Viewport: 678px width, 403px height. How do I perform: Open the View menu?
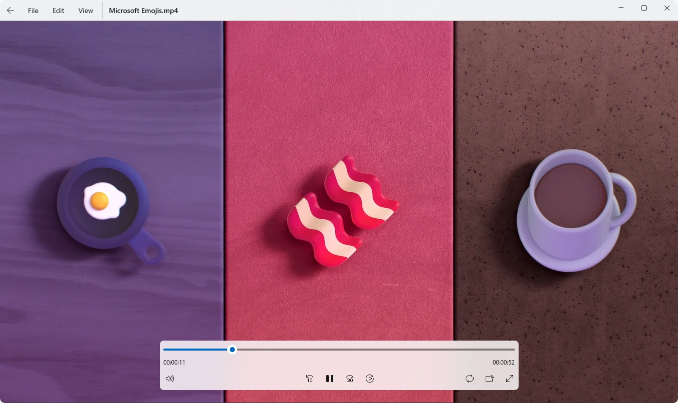click(x=86, y=10)
